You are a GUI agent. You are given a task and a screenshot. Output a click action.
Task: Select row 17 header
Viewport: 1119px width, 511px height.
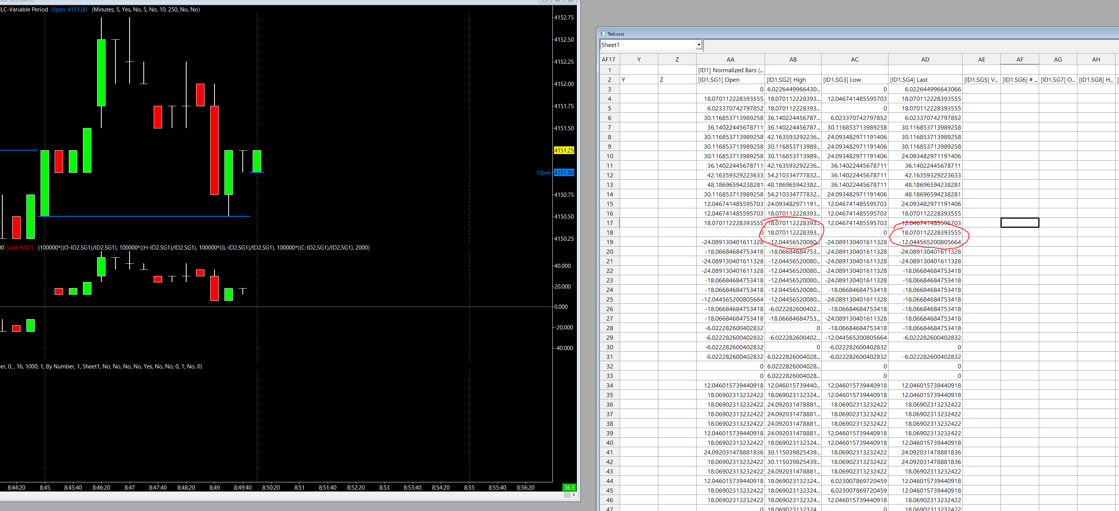[x=609, y=223]
